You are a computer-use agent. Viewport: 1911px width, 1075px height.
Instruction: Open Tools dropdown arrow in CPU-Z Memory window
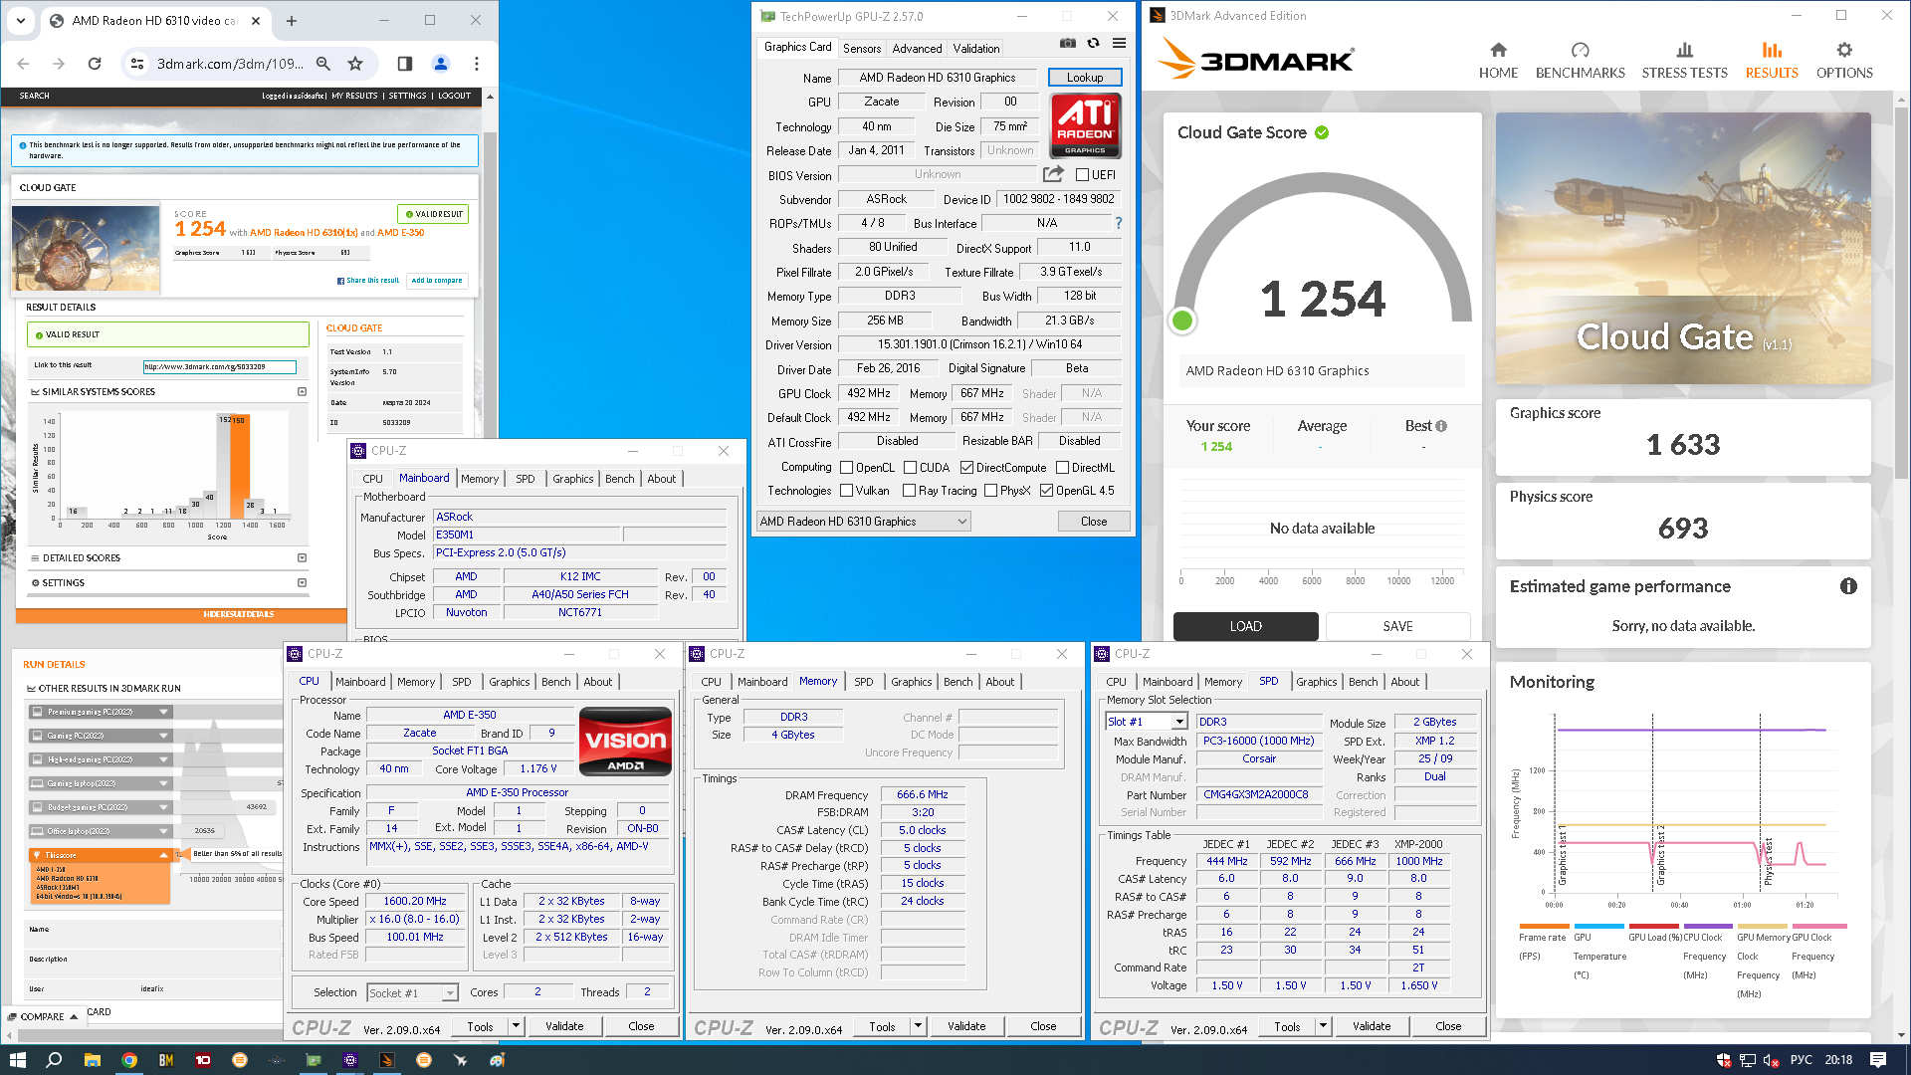[x=918, y=1026]
